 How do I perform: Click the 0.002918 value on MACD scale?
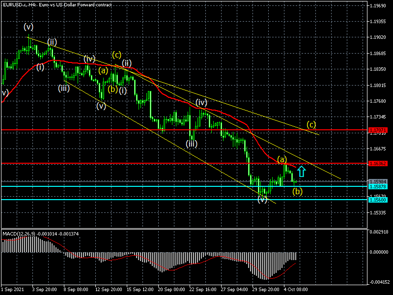379,231
